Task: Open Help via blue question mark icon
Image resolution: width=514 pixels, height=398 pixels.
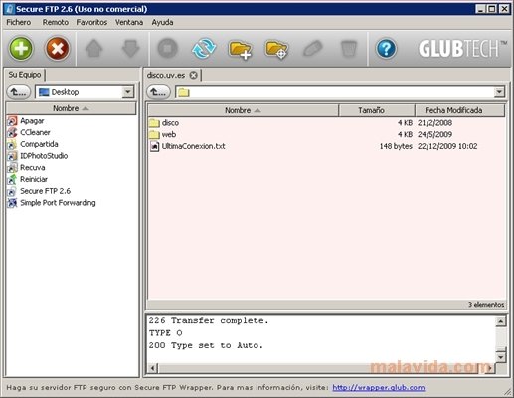Action: tap(386, 49)
